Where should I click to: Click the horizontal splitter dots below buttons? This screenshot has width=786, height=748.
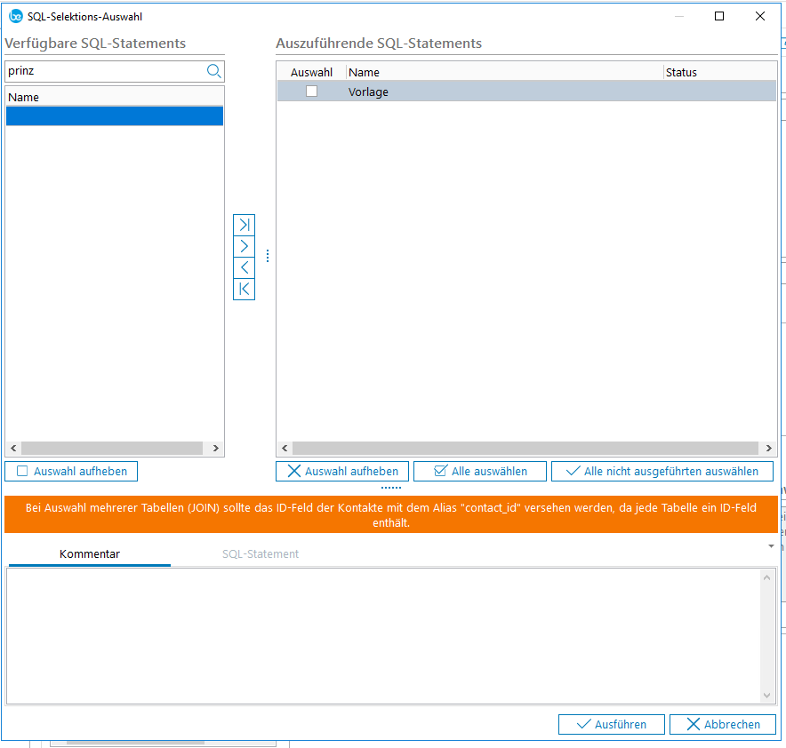pyautogui.click(x=391, y=488)
